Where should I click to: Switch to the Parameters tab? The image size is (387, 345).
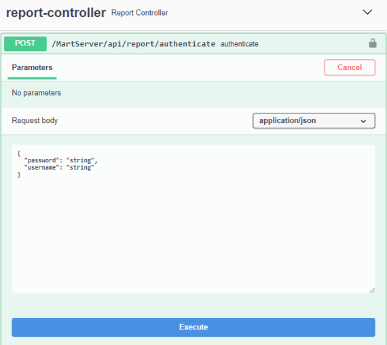point(32,67)
